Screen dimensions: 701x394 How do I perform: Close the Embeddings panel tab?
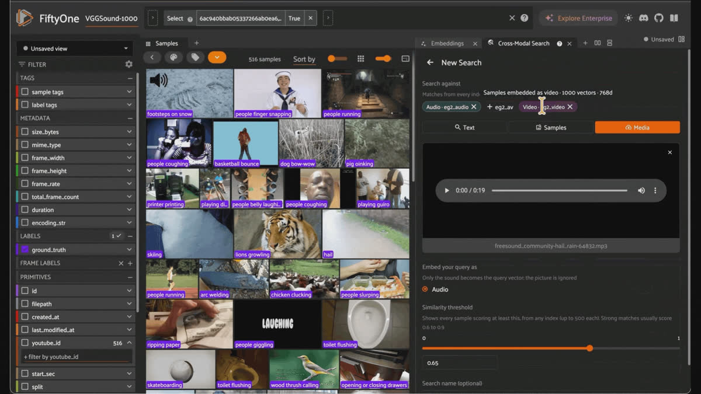[x=475, y=44]
